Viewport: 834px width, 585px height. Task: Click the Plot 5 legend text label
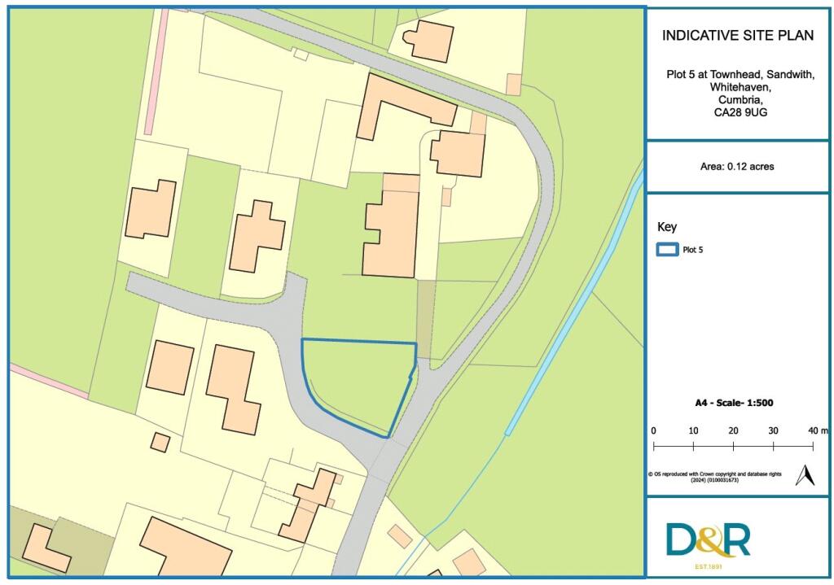694,250
